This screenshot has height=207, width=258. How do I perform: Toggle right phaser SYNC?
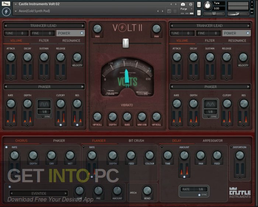pyautogui.click(x=212, y=117)
